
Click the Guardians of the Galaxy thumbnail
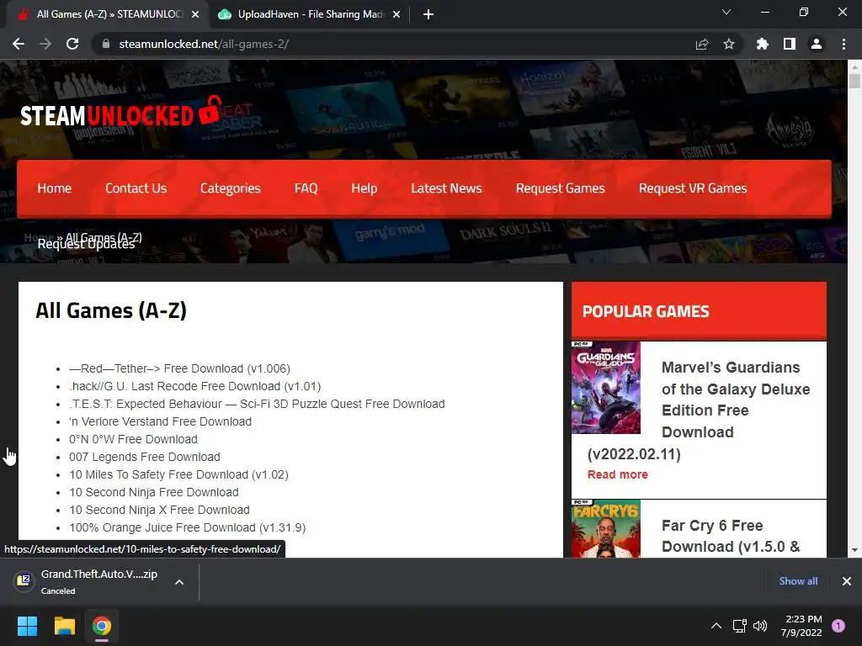point(606,388)
